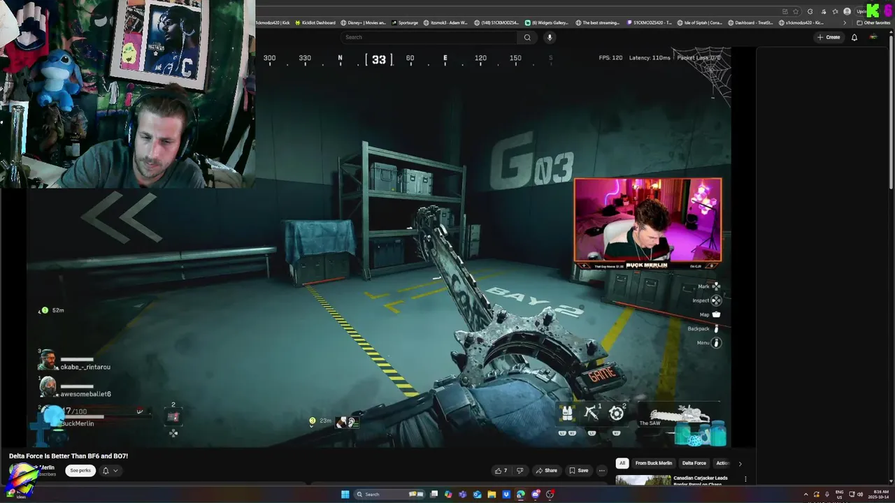
Task: Click See perks button
Action: click(x=80, y=470)
